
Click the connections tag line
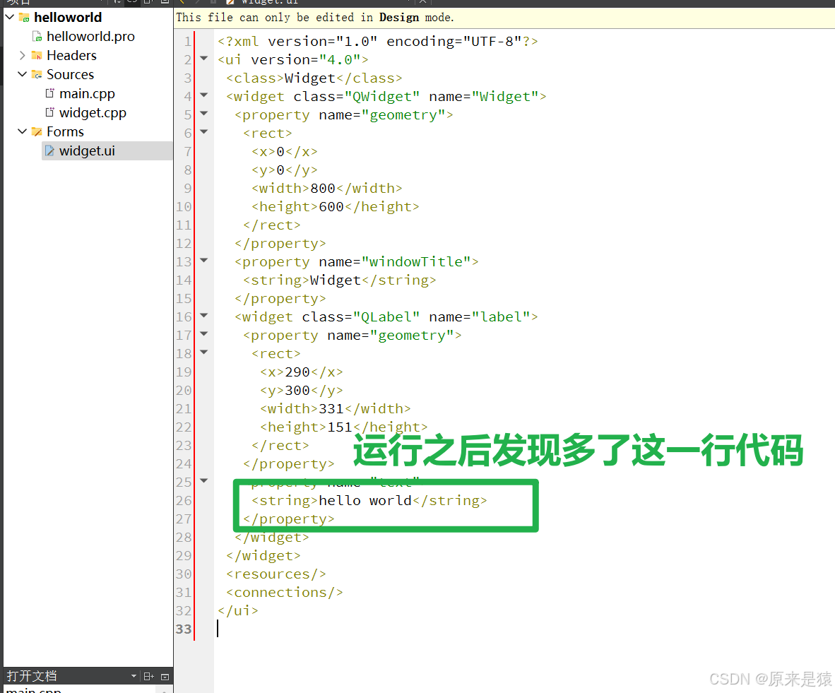pyautogui.click(x=284, y=592)
